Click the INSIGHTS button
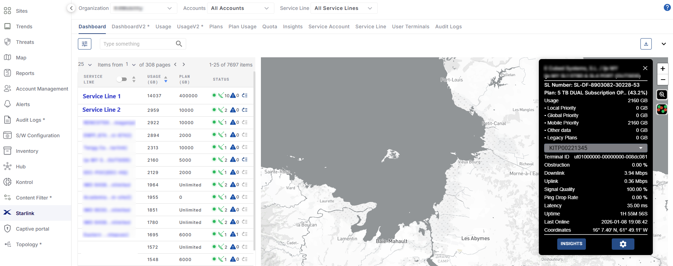The height and width of the screenshot is (266, 673). tap(571, 244)
